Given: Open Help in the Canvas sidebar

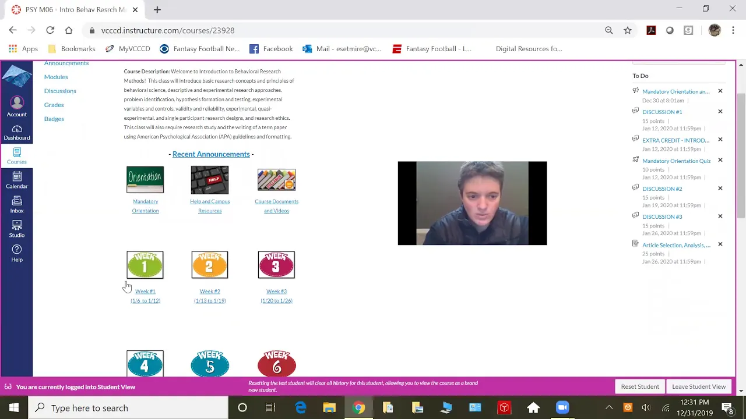Looking at the screenshot, I should point(16,254).
